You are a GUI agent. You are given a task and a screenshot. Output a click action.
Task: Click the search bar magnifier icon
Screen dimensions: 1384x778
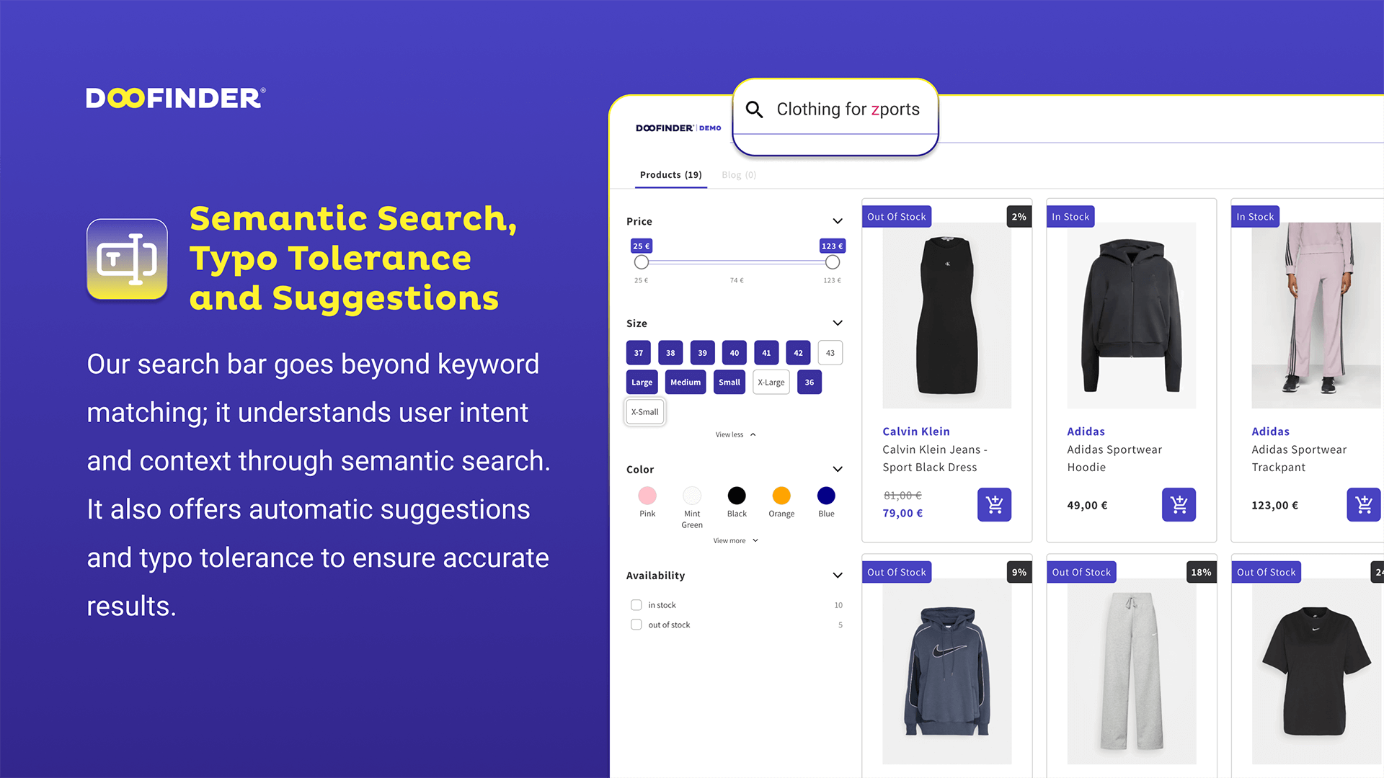click(755, 108)
